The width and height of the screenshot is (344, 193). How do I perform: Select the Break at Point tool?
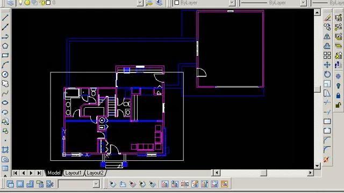click(327, 122)
